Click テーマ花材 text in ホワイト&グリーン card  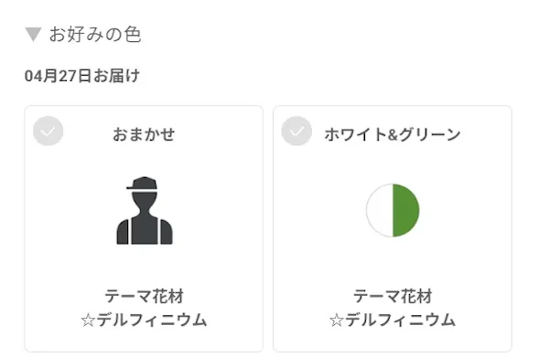pos(393,296)
